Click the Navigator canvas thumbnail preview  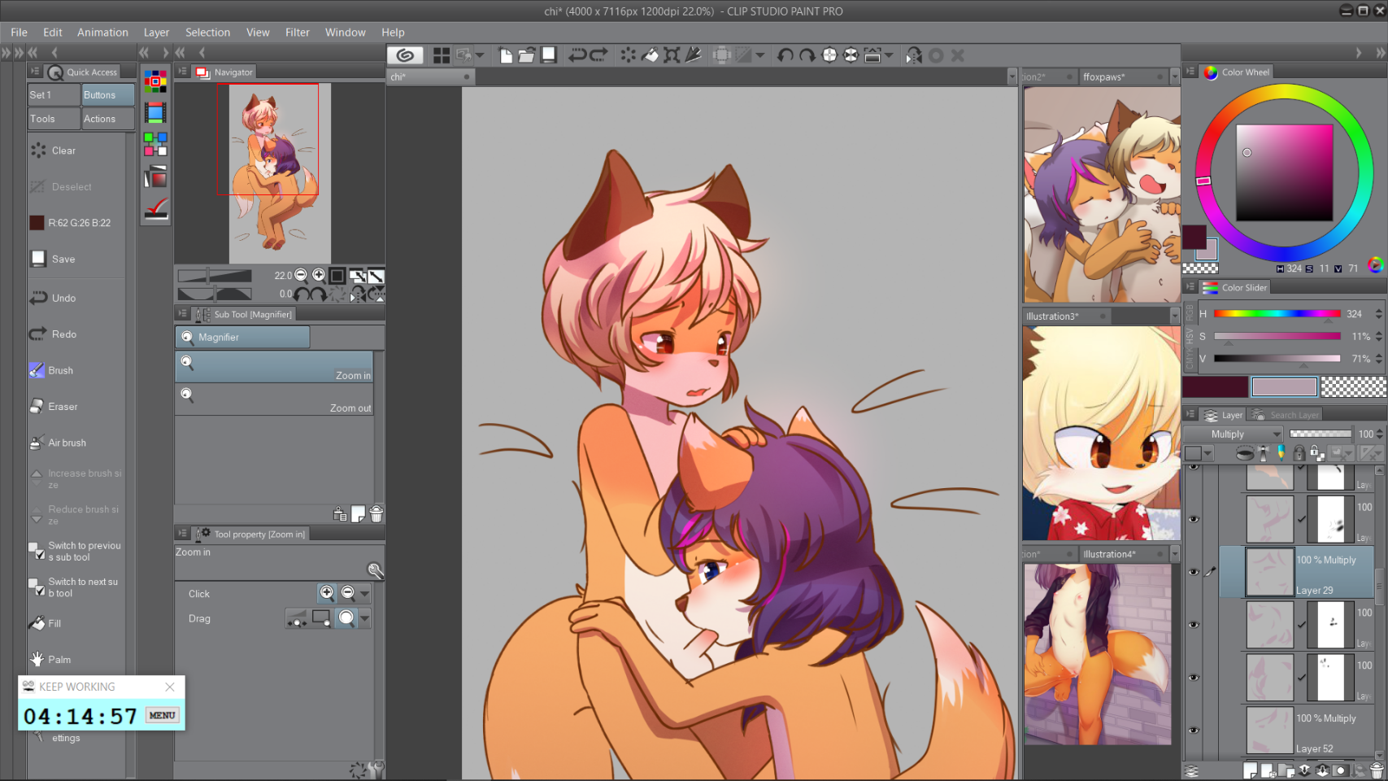(x=279, y=172)
